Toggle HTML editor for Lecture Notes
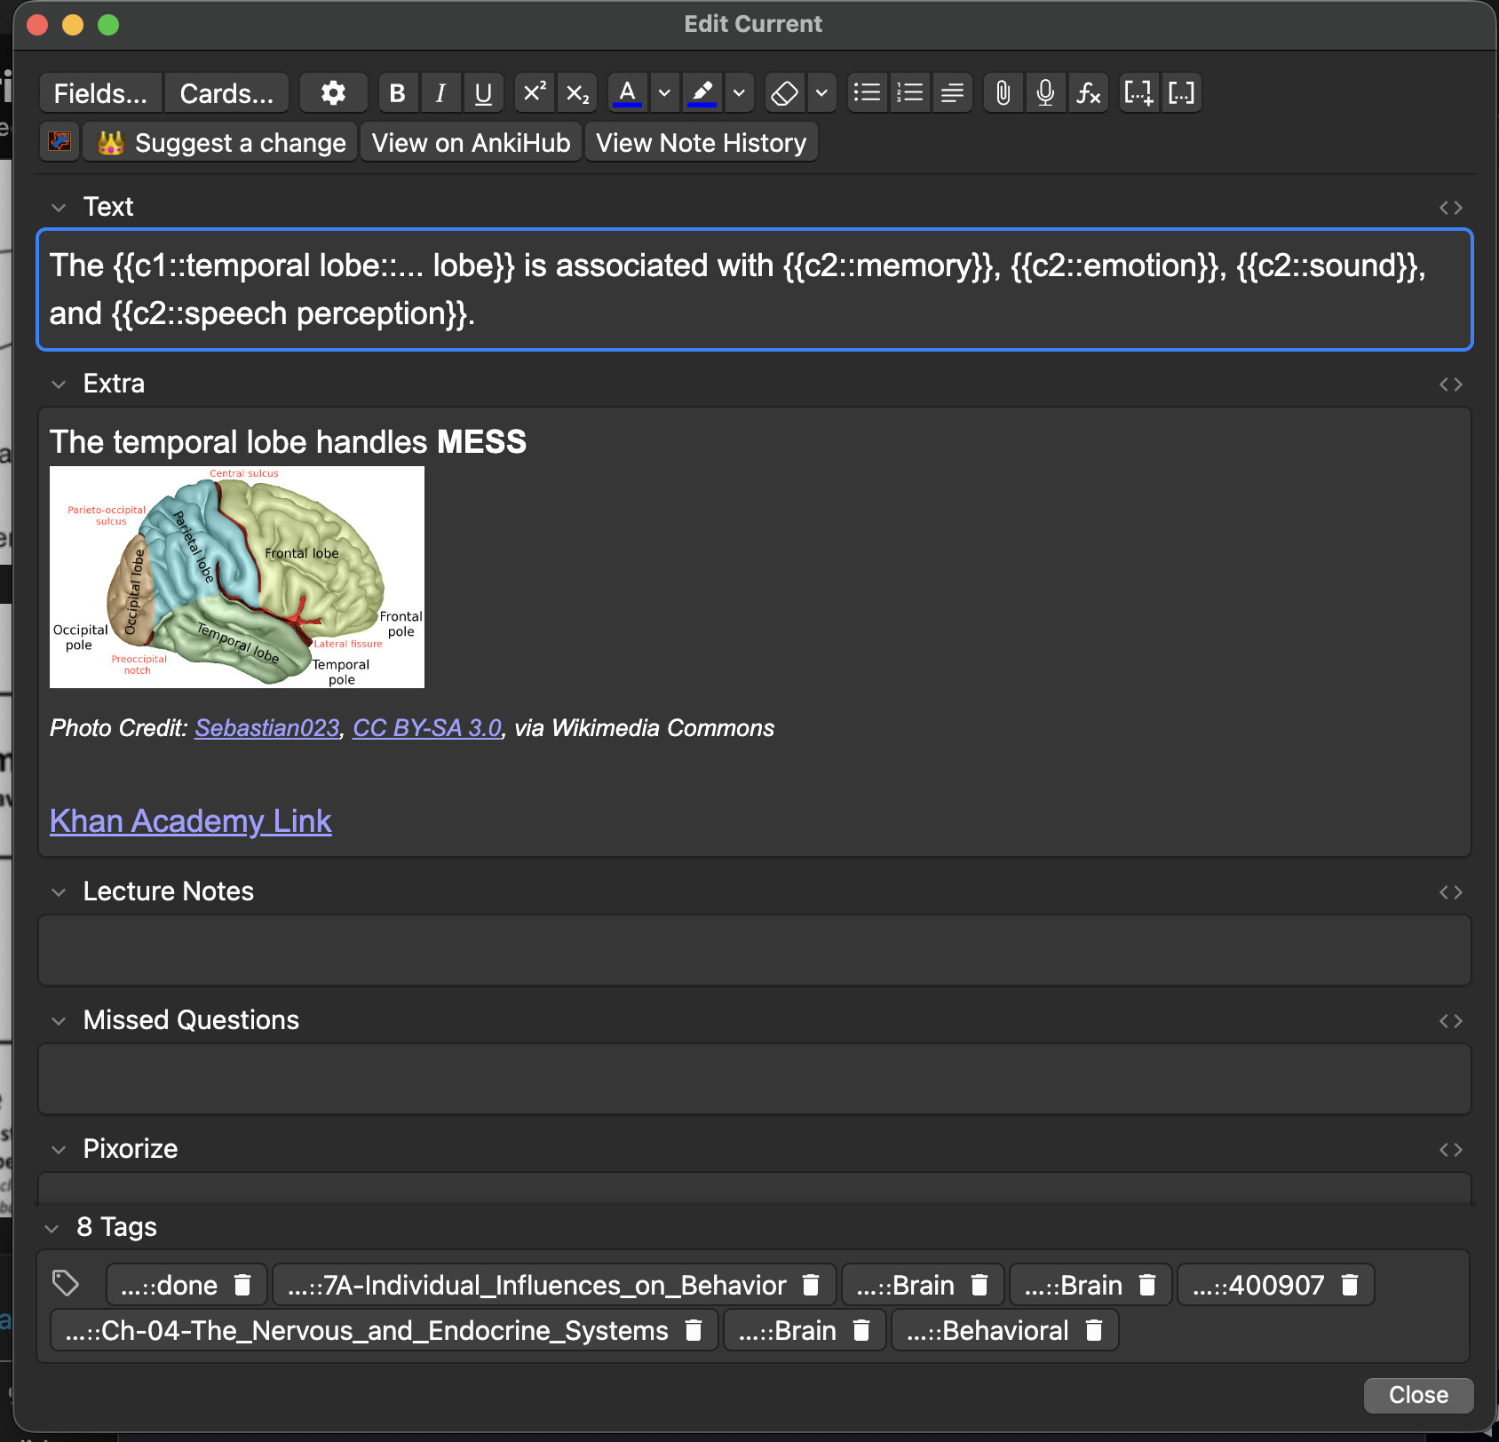1499x1442 pixels. pos(1450,892)
